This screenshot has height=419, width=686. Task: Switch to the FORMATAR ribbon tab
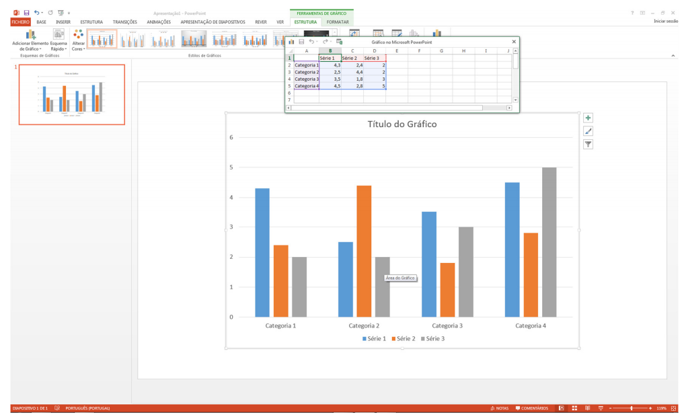tap(338, 22)
